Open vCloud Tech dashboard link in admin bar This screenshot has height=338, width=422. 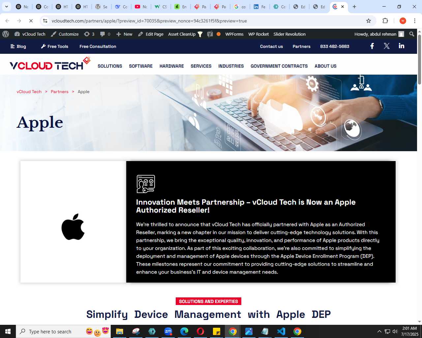30,34
